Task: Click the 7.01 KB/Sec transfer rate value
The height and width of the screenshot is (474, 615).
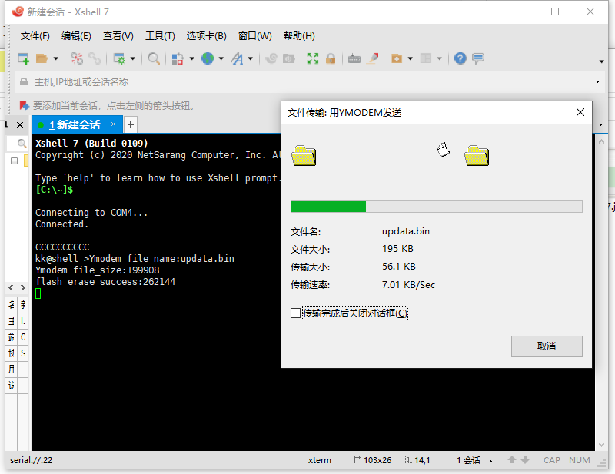Action: [408, 285]
